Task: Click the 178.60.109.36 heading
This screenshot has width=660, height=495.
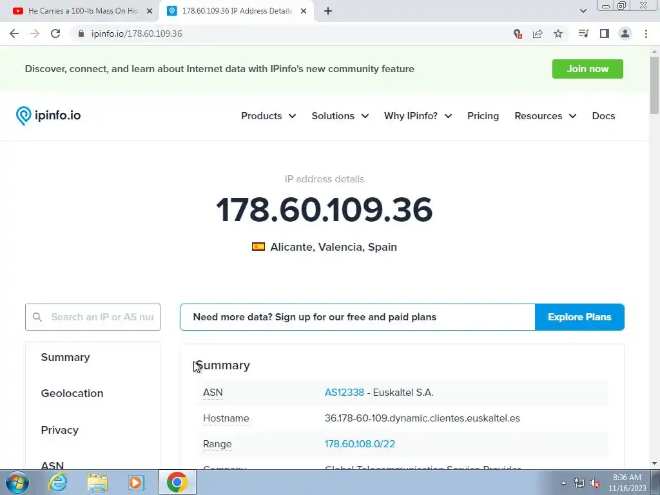Action: [x=324, y=209]
